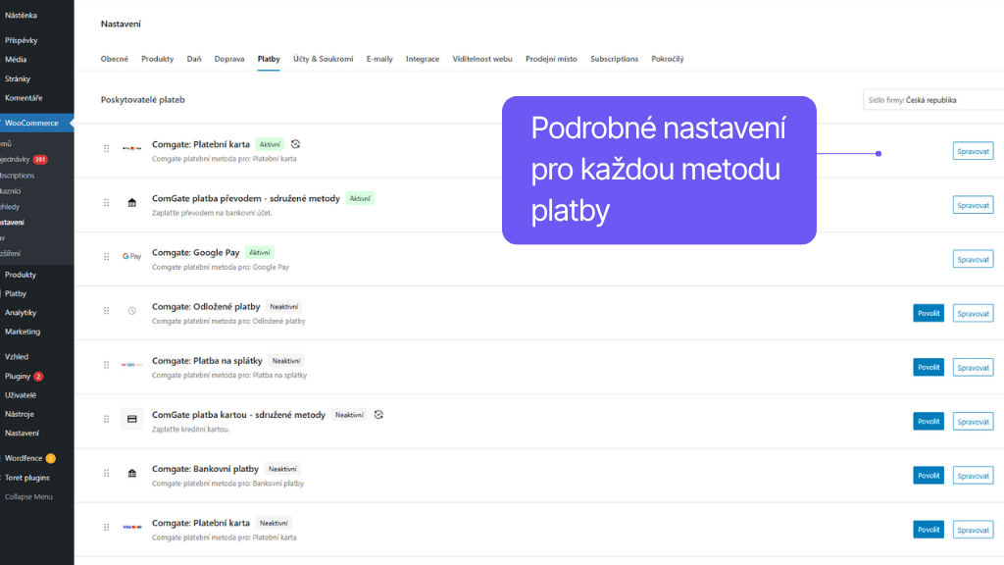Click the Google Pay logo icon
Viewport: 1004px width, 565px height.
pos(131,256)
